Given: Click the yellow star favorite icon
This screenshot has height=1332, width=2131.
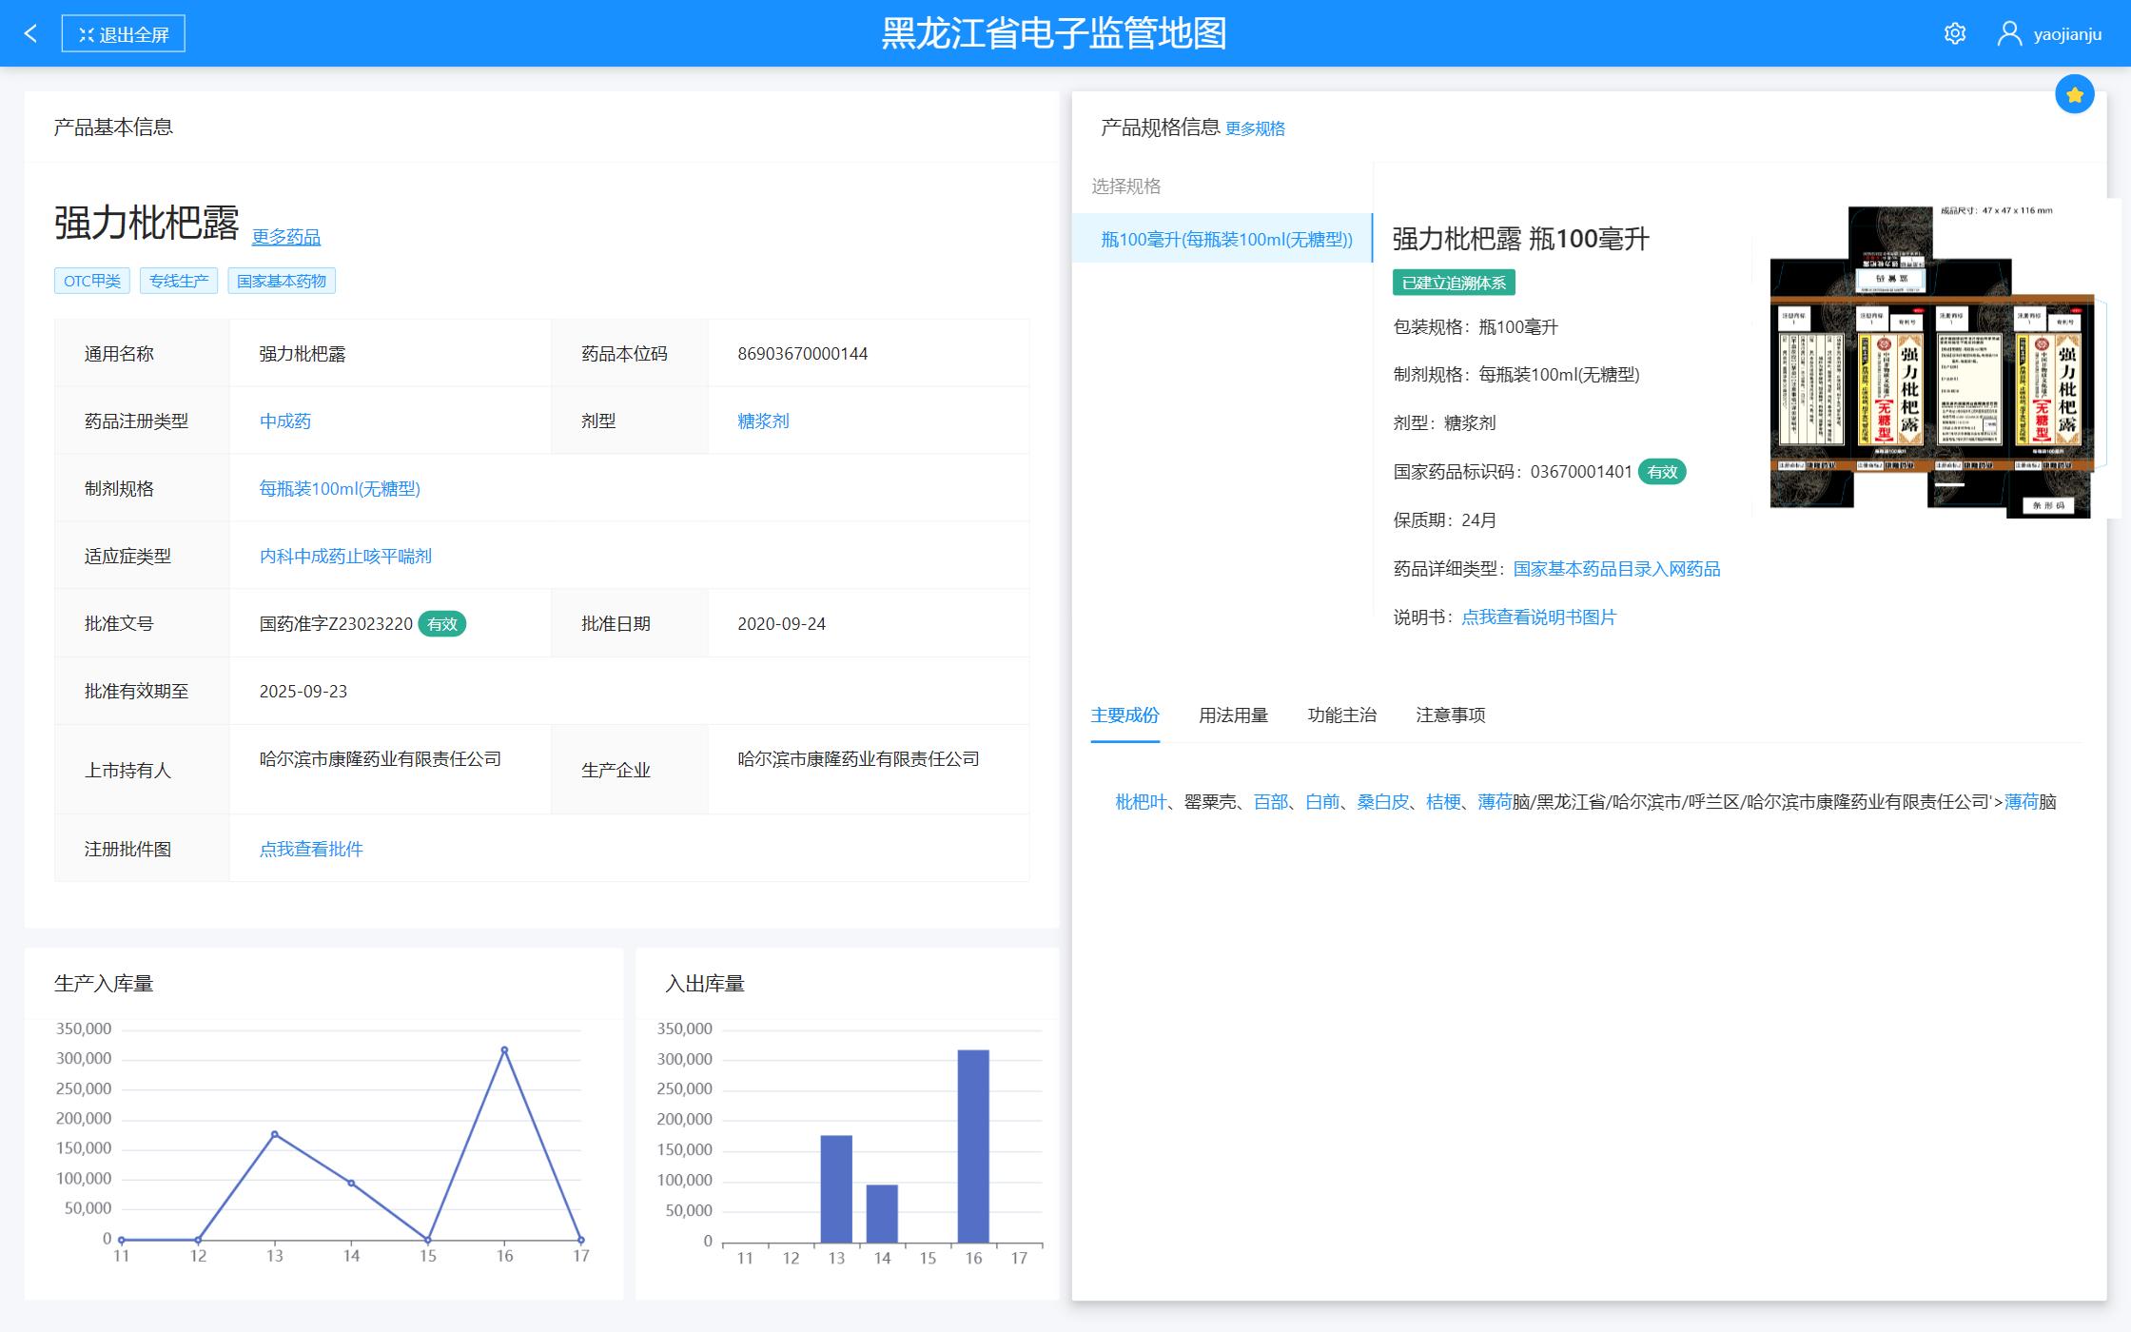Looking at the screenshot, I should [x=2075, y=94].
